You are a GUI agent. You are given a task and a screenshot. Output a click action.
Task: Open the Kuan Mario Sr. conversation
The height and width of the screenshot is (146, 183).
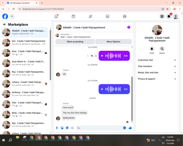[25, 63]
